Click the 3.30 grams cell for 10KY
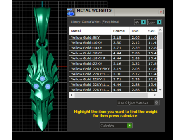186x140 pixels. click(x=121, y=43)
